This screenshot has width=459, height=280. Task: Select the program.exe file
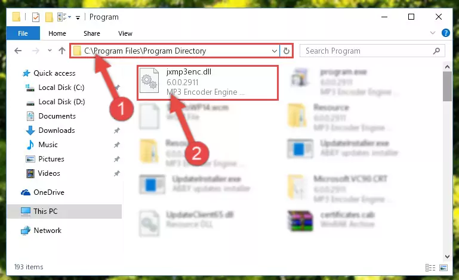(x=343, y=82)
